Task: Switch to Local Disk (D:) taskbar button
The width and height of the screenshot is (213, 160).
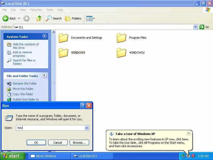Action: point(92,156)
